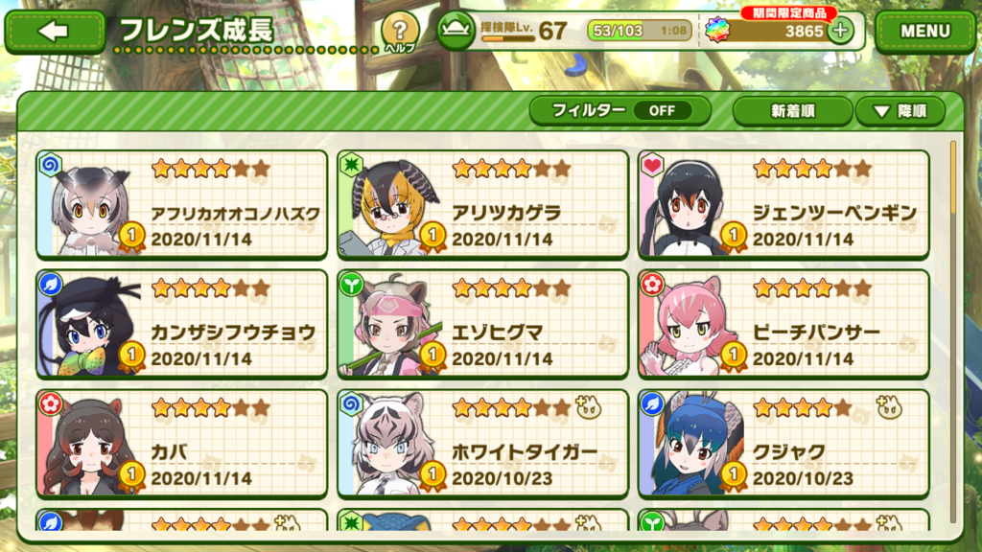The height and width of the screenshot is (552, 982).
Task: Choose the ピーチパンサー friend card
Action: 783,324
